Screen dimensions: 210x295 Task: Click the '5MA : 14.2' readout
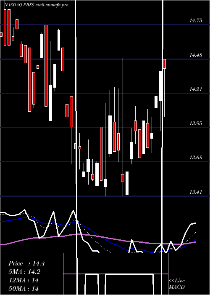(24, 272)
